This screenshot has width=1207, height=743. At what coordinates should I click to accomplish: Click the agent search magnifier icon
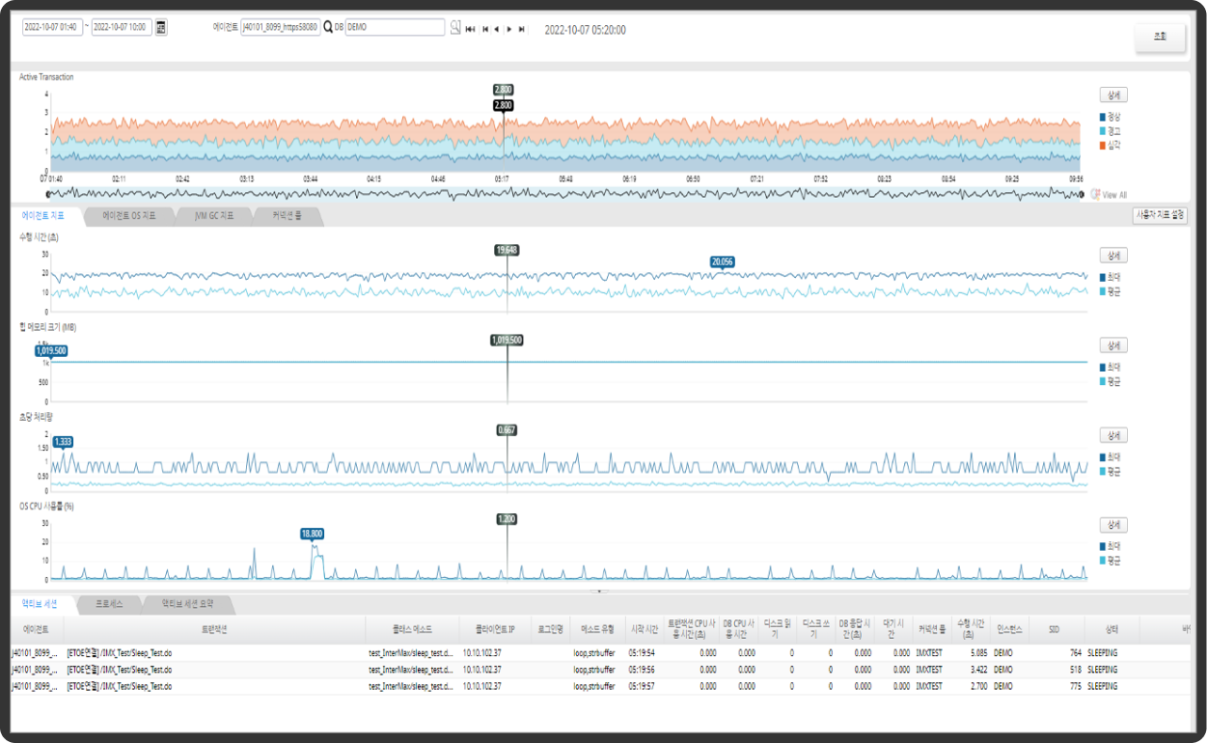tap(327, 28)
